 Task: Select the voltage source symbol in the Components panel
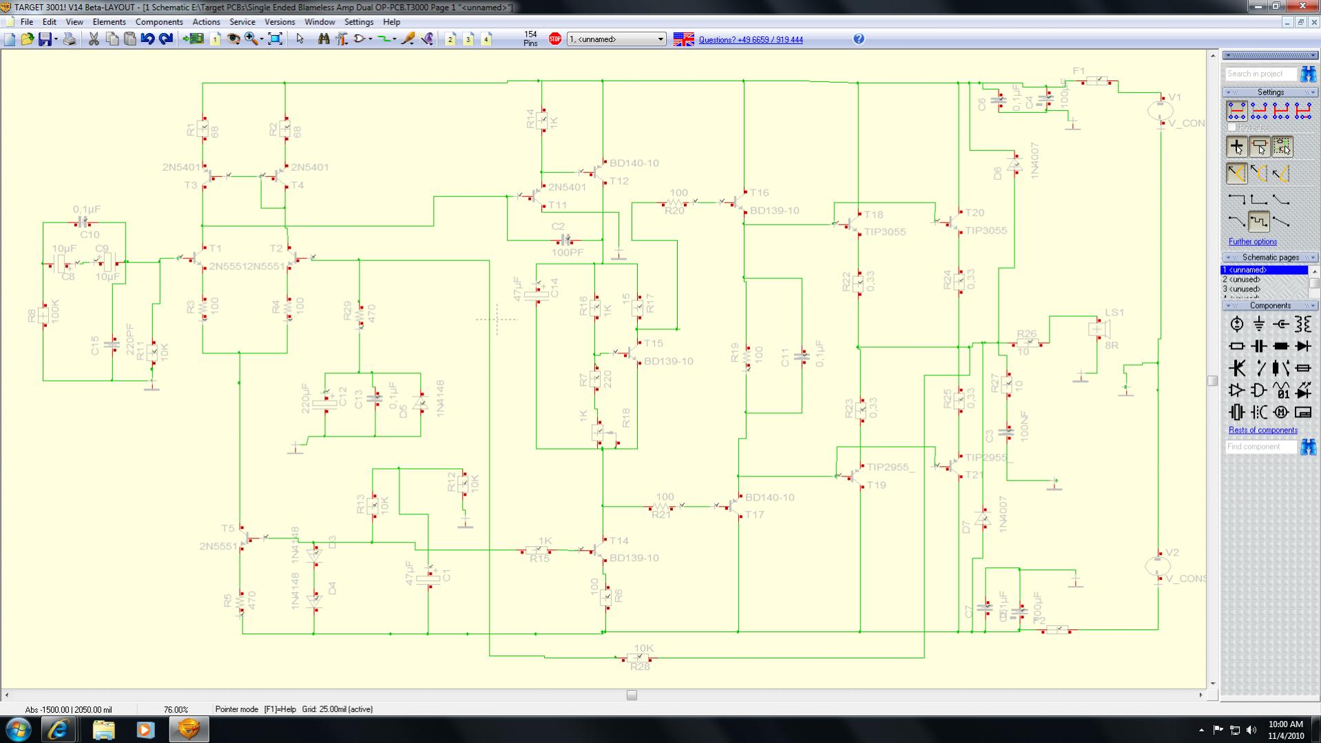point(1237,324)
